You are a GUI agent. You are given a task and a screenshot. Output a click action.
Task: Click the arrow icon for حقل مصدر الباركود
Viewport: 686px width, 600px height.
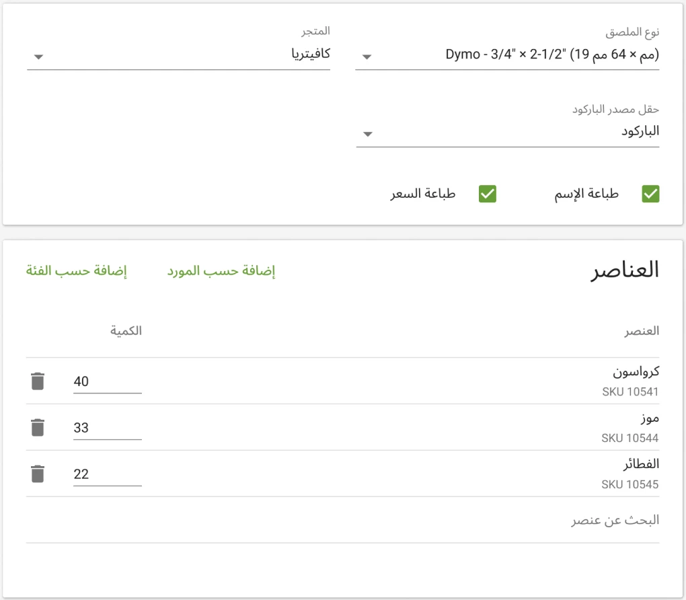pos(367,134)
